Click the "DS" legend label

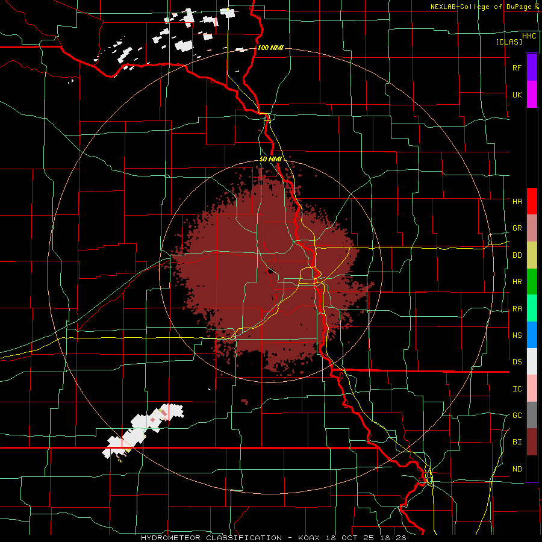[x=517, y=362]
